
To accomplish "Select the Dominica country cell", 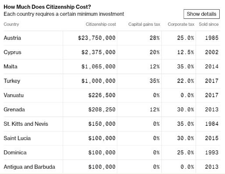I will point(15,153).
